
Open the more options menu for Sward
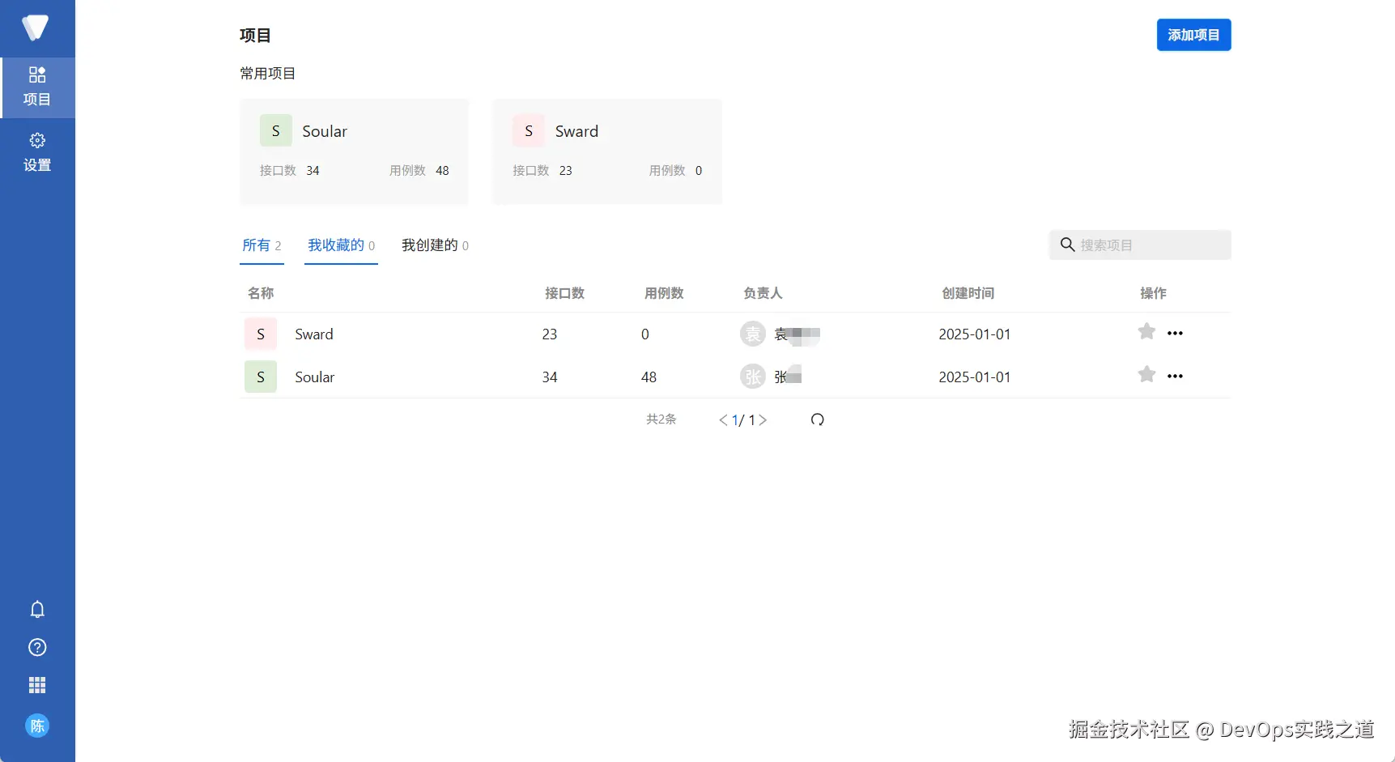pos(1176,334)
